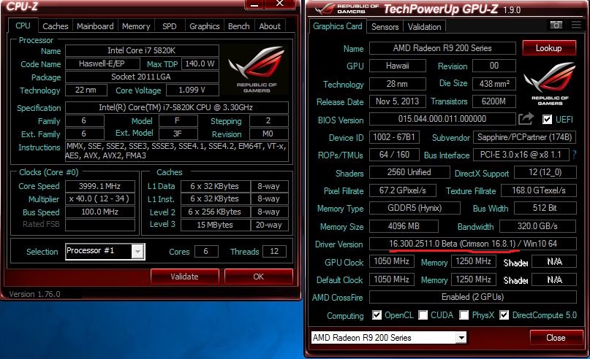
Task: Click the ROG logo in CPU-Z
Action: pos(257,69)
